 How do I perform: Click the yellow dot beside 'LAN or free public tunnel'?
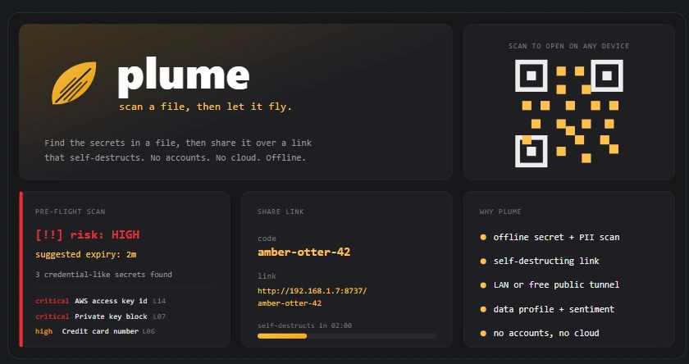[483, 285]
